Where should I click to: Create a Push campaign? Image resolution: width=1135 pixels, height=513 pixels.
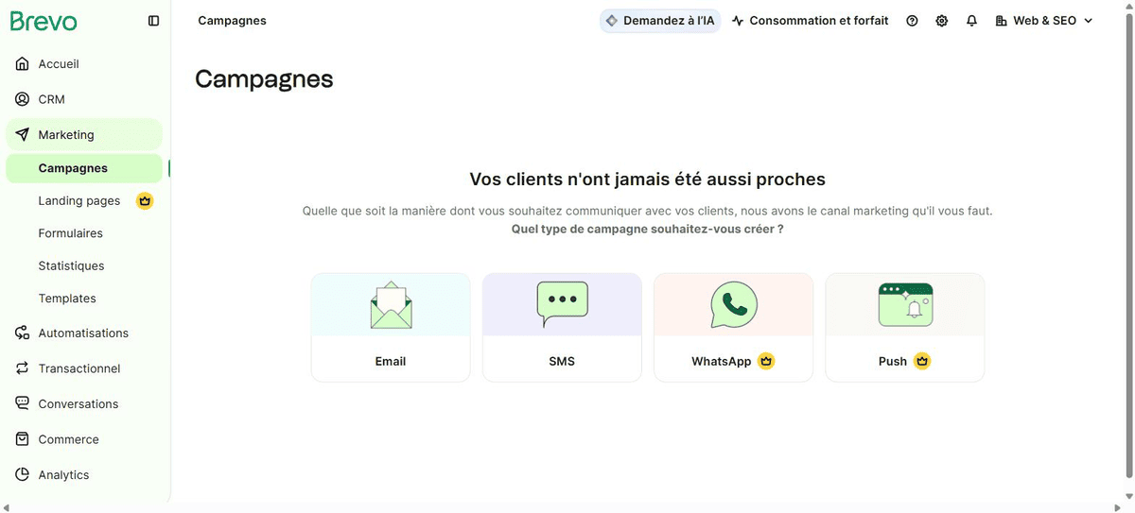point(905,328)
